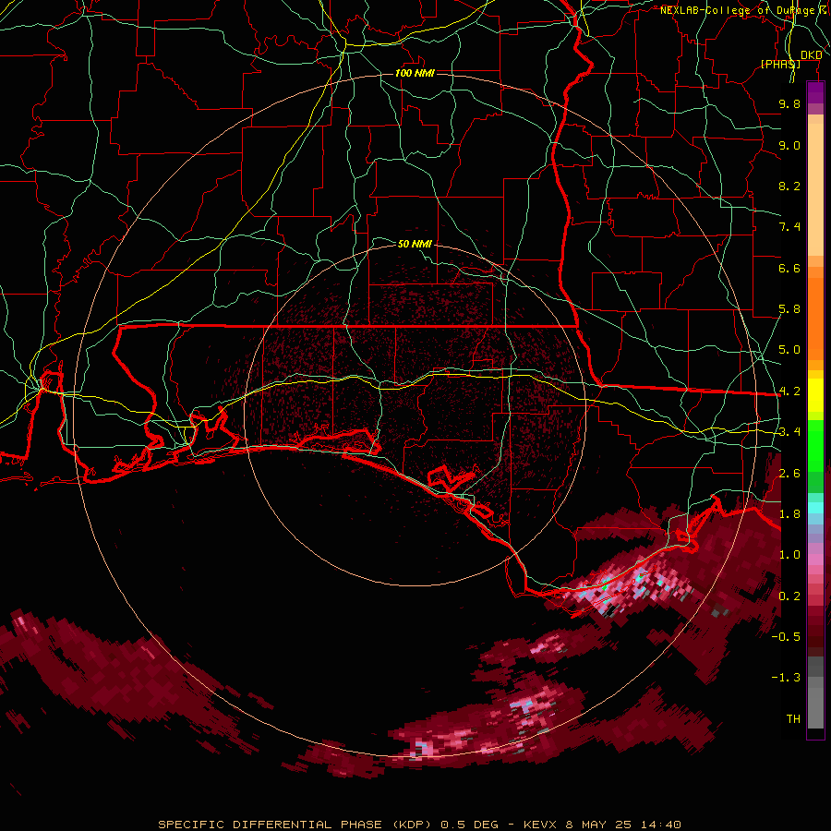Viewport: 831px width, 831px height.
Task: Select the 1.0 value on the scale
Action: coord(789,555)
